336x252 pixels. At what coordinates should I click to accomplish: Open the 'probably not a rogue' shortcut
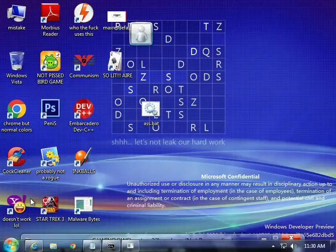50,157
